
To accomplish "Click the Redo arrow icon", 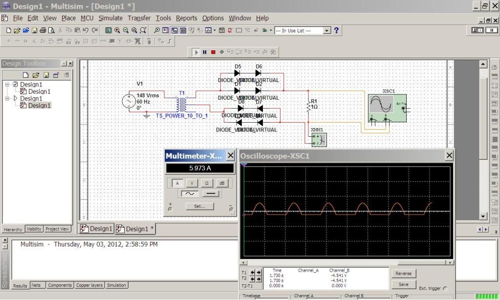I will [94, 31].
